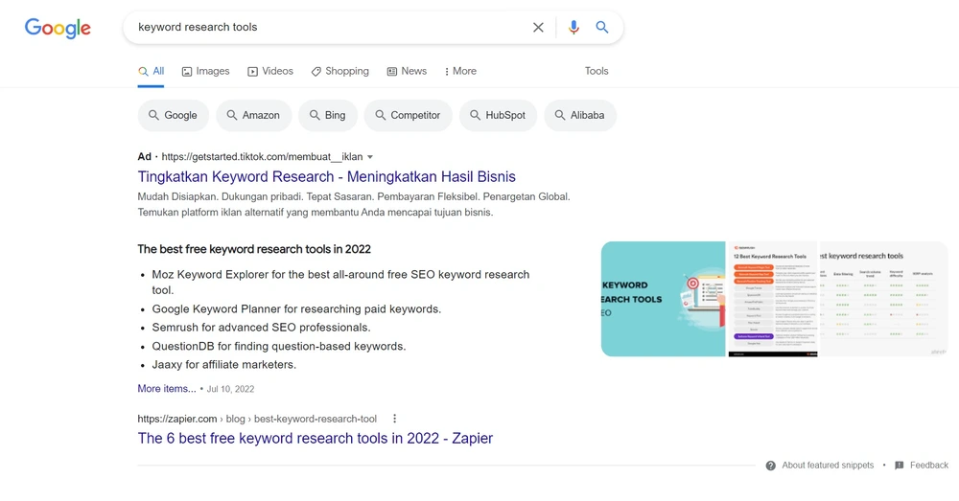Open the Zapier result three-dot menu
This screenshot has width=959, height=501.
(394, 420)
